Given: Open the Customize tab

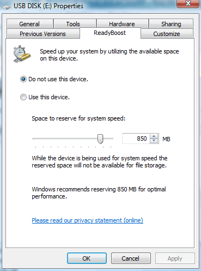Looking at the screenshot, I should click(x=167, y=34).
